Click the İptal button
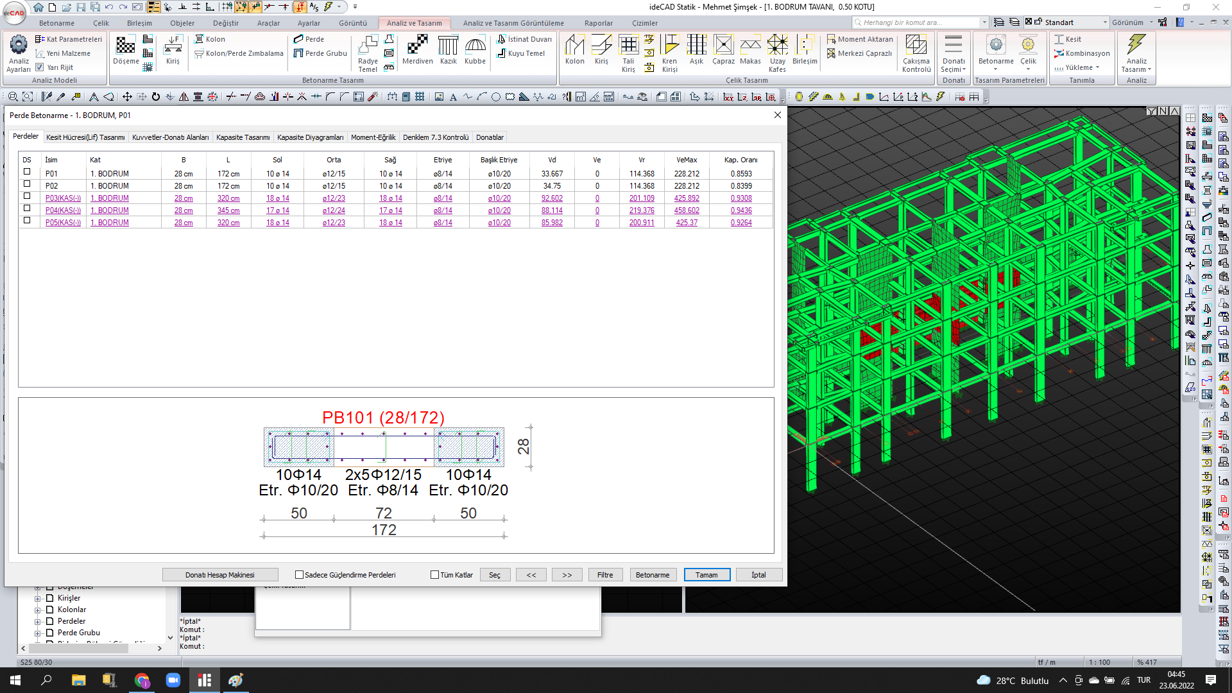This screenshot has width=1232, height=693. pyautogui.click(x=758, y=575)
